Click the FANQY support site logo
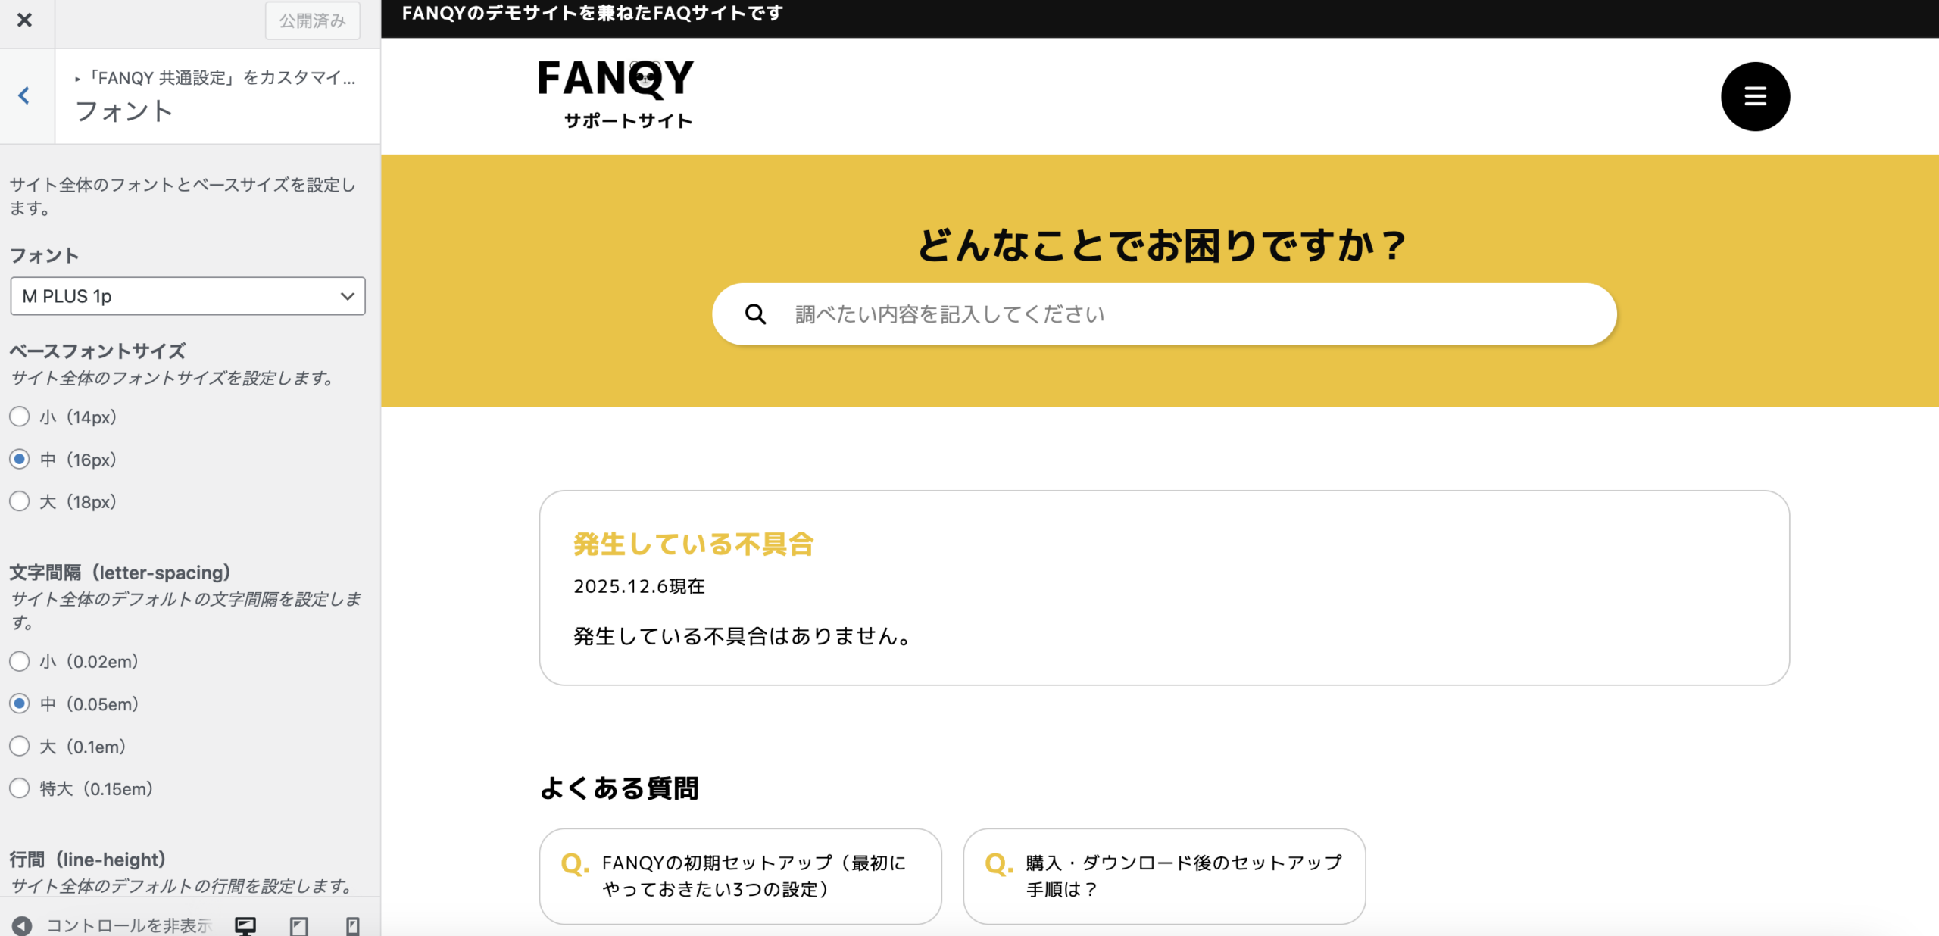The image size is (1939, 936). (x=616, y=95)
